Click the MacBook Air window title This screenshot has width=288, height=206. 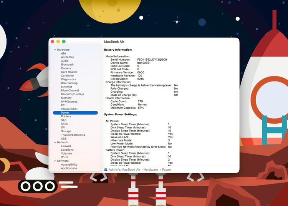[x=114, y=42]
